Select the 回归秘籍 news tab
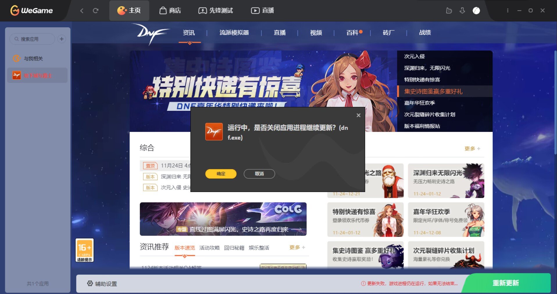The height and width of the screenshot is (294, 557). pyautogui.click(x=234, y=248)
